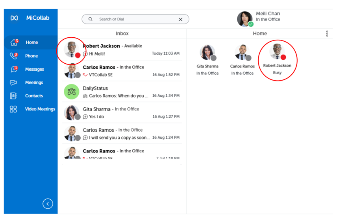Image resolution: width=359 pixels, height=215 pixels.
Task: Click Robert Jackson's red busy dot in Inbox
Action: 78,55
